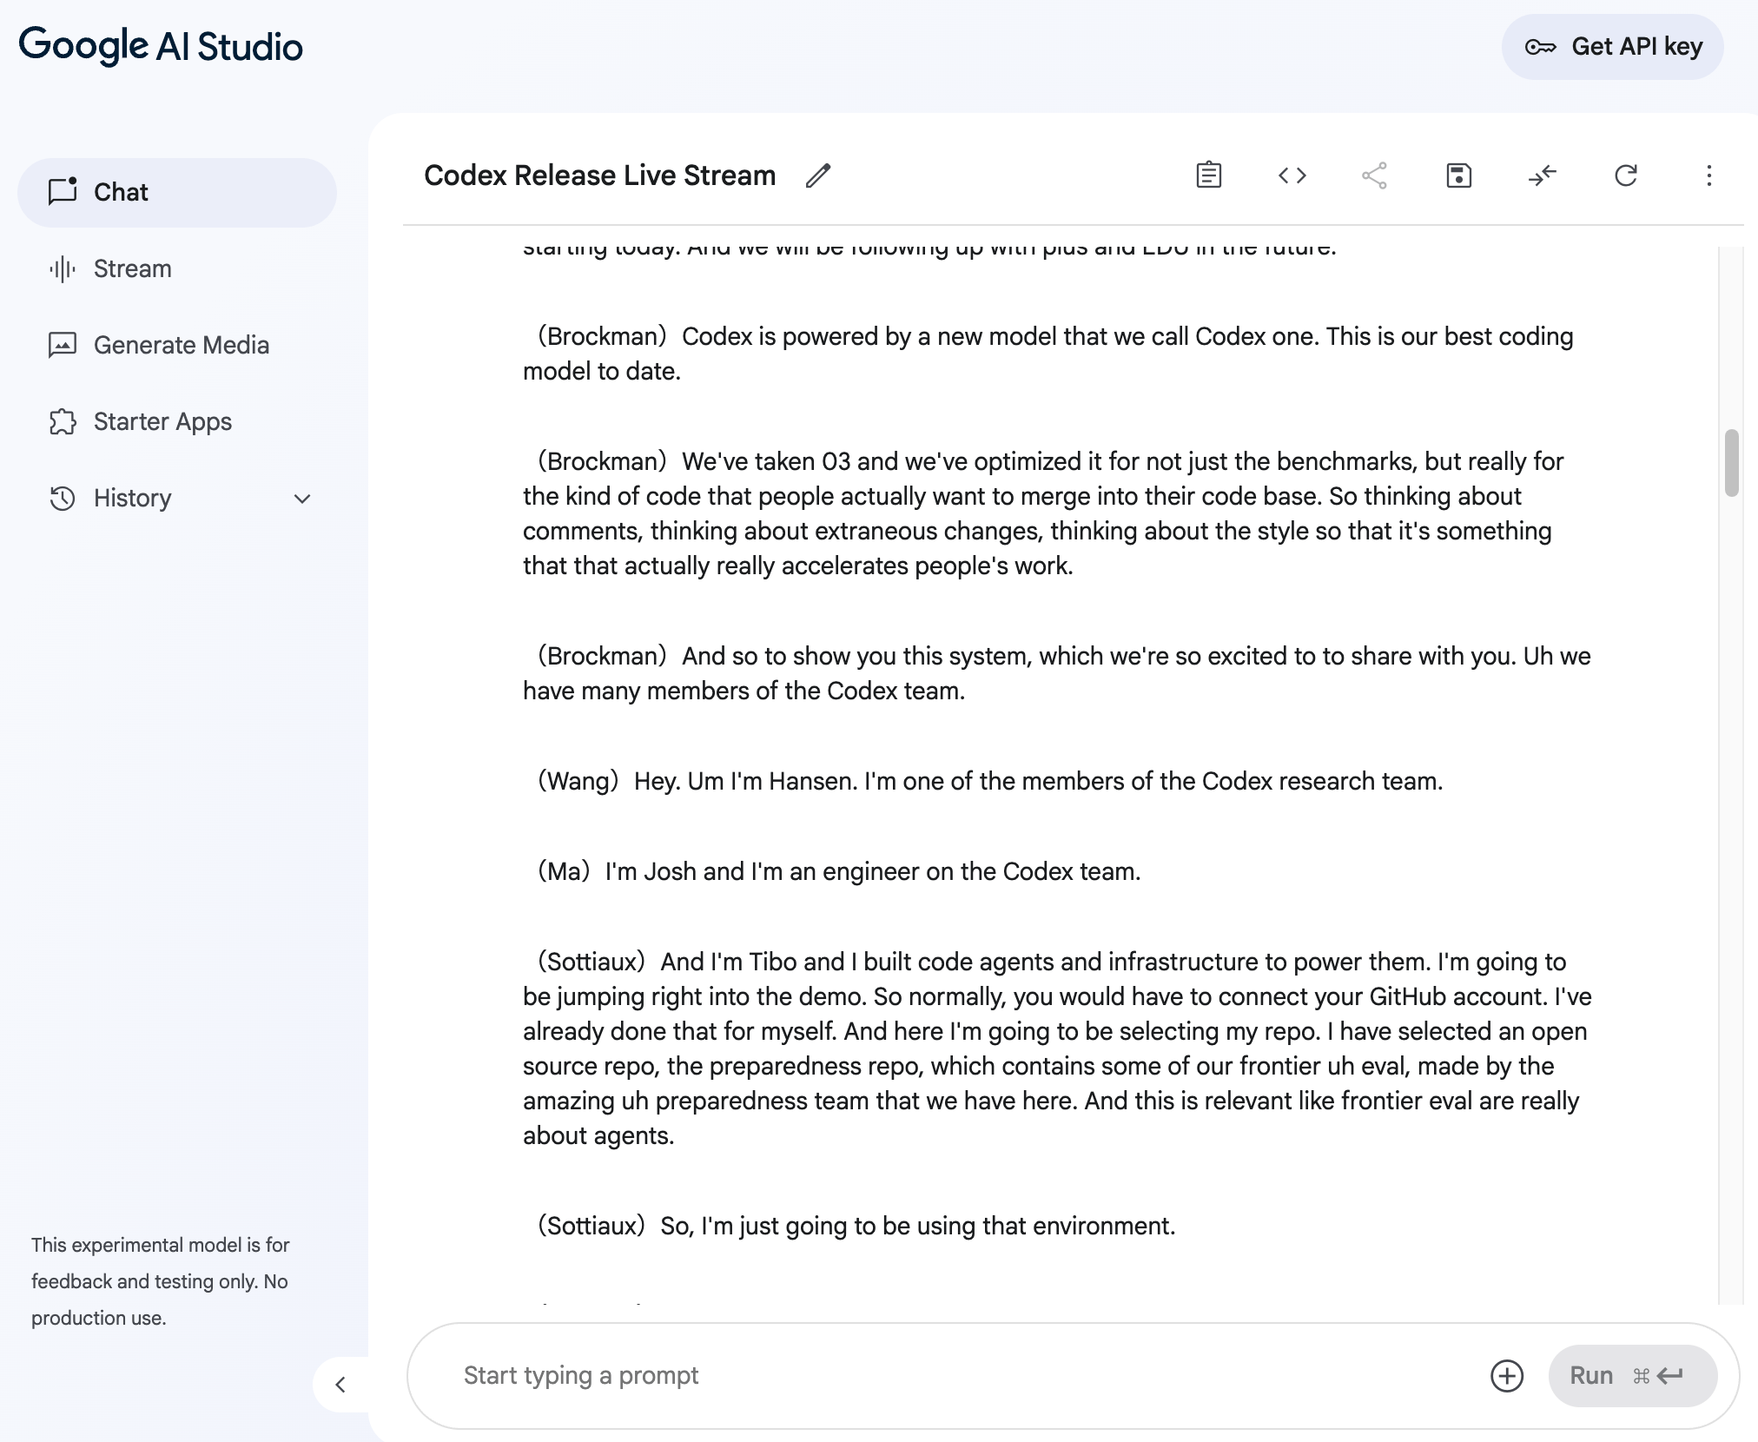Click the compare mode arrows icon

click(1542, 175)
